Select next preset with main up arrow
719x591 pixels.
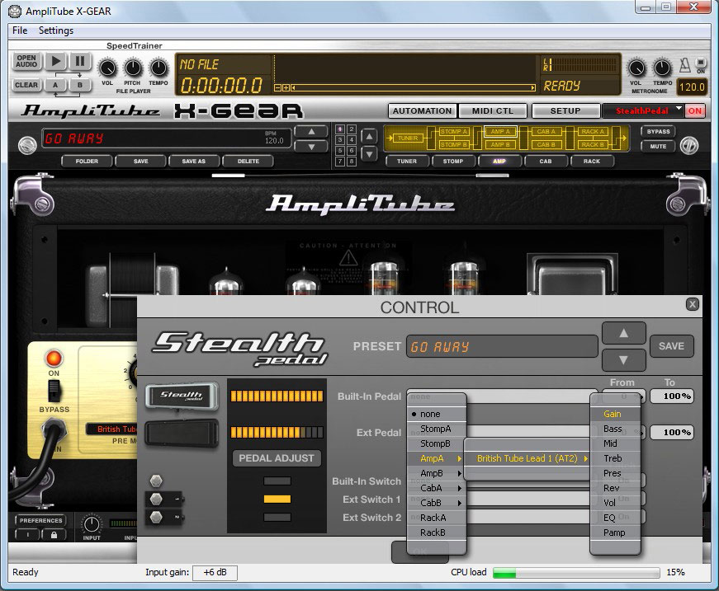tap(311, 132)
